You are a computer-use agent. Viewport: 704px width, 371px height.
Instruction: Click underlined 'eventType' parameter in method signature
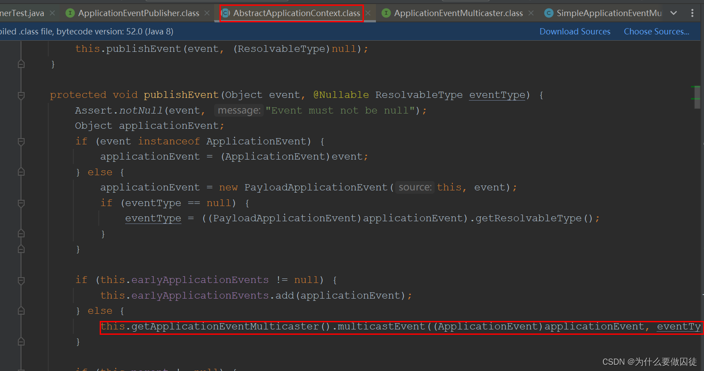point(497,95)
